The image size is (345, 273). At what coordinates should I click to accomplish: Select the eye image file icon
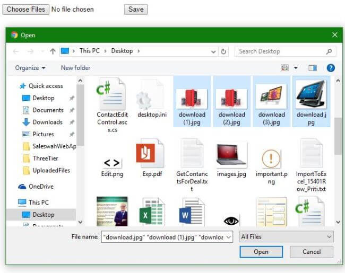[x=231, y=220]
